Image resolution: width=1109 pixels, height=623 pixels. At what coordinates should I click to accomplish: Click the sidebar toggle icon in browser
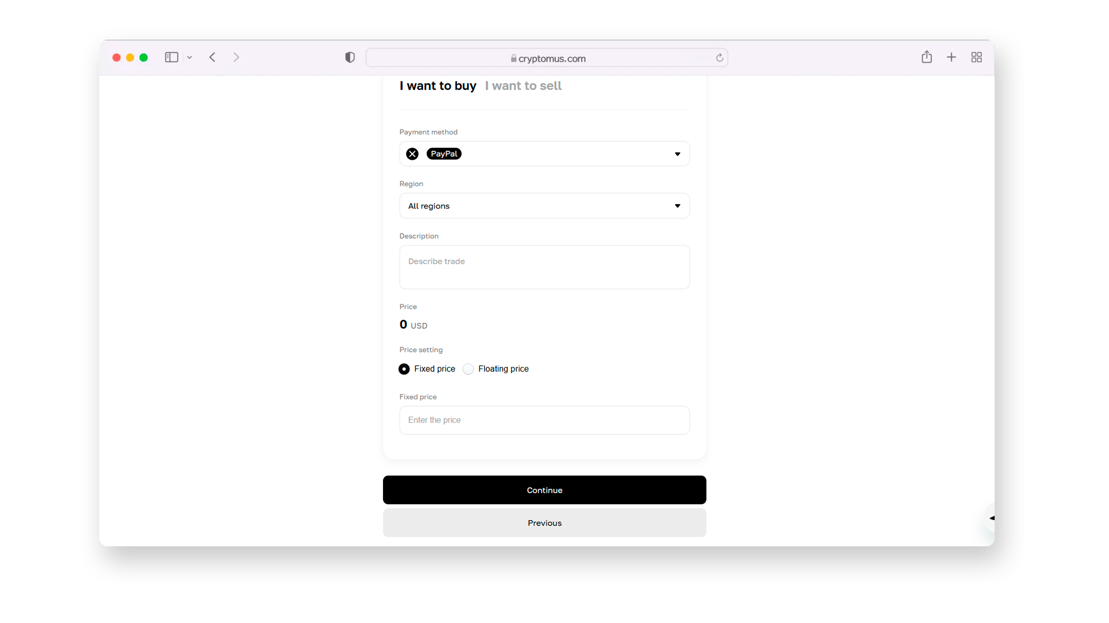pos(172,57)
